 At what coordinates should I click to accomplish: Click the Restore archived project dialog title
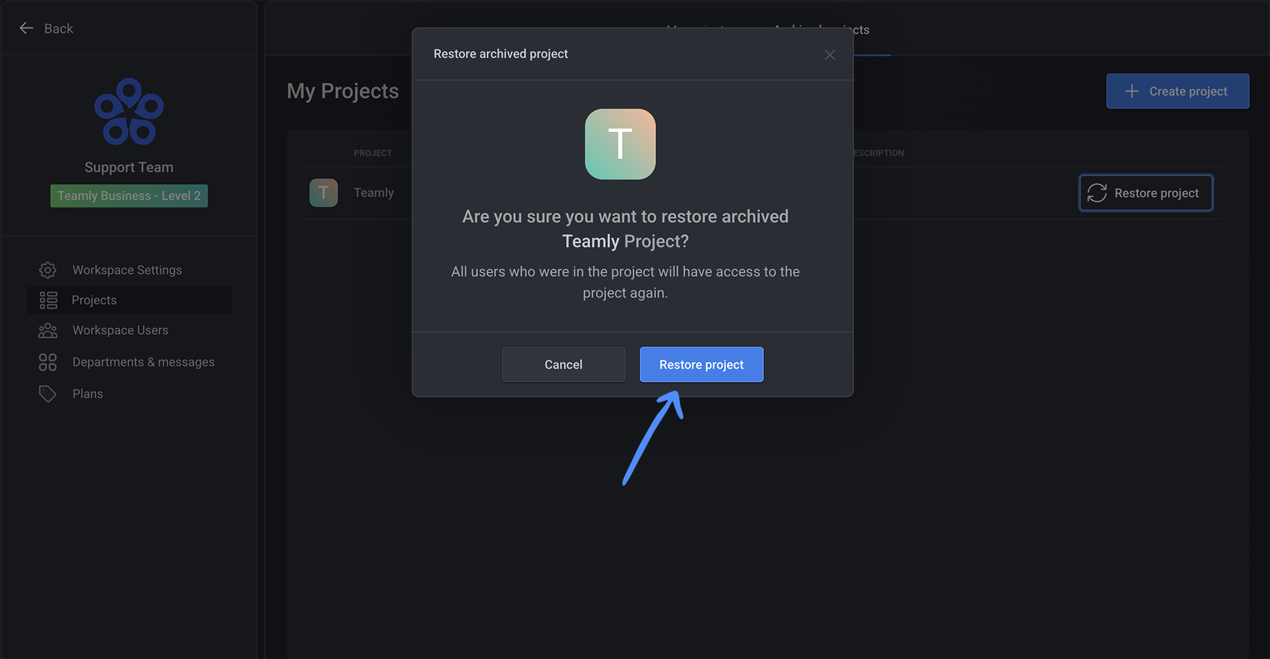(x=501, y=54)
